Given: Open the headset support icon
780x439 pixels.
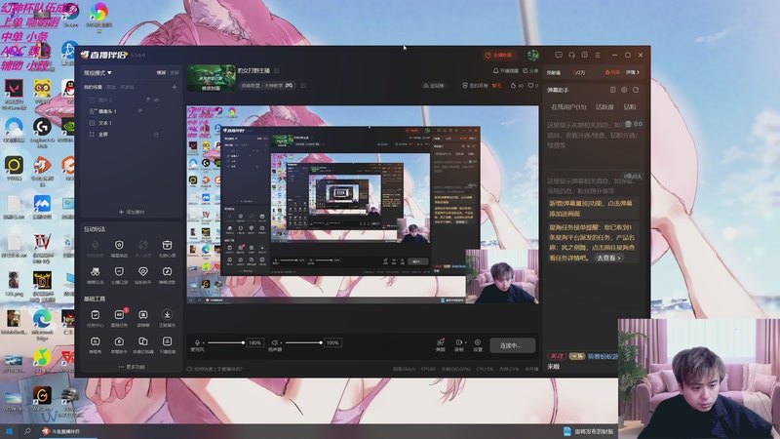Looking at the screenshot, I should (571, 55).
